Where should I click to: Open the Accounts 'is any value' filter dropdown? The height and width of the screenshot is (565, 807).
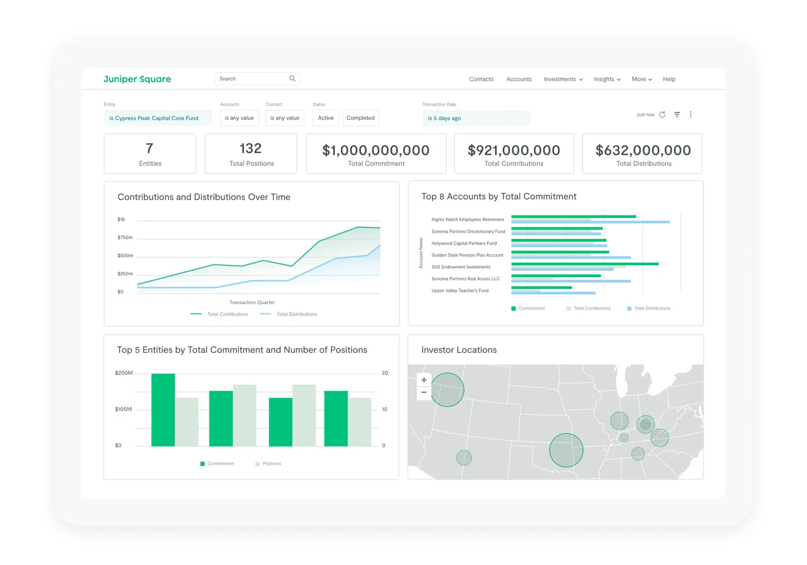click(239, 118)
